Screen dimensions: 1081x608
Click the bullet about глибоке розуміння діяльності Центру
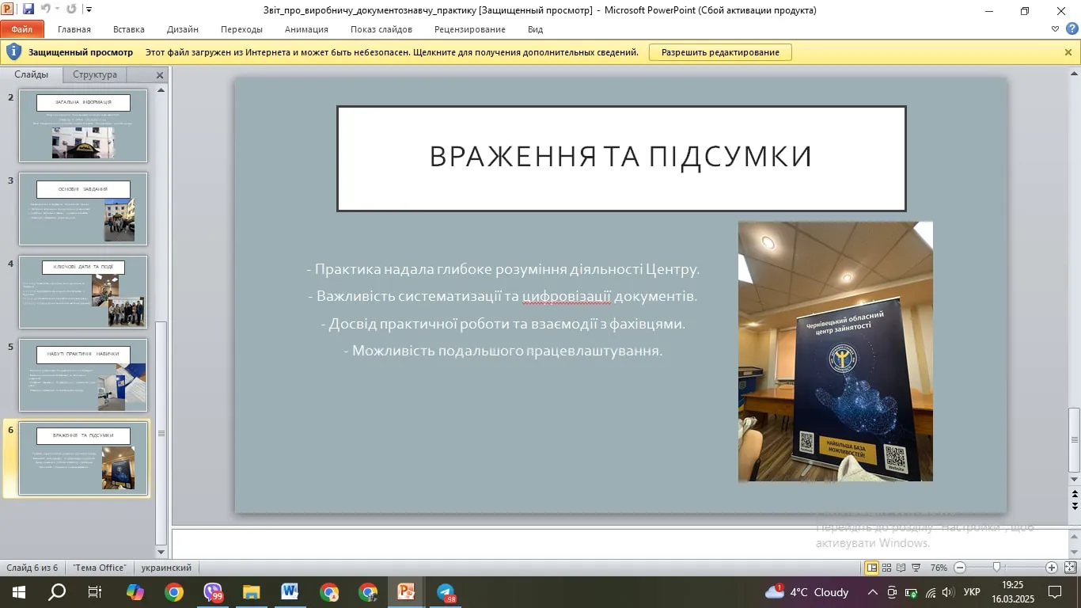503,269
